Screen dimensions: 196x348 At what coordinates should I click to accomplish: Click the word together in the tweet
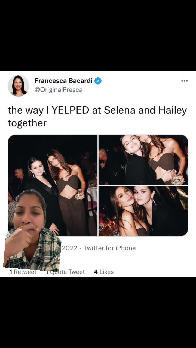point(27,123)
